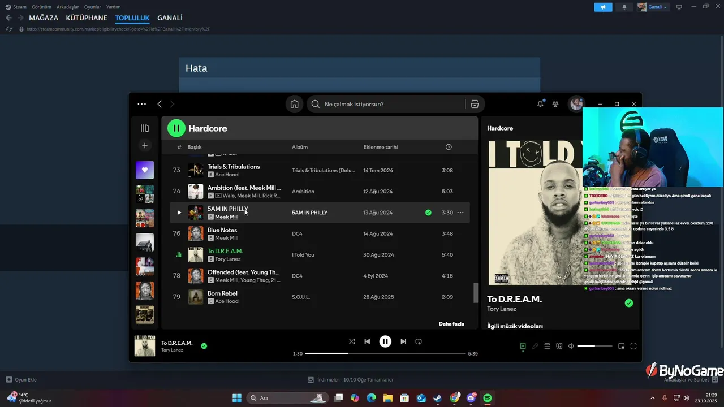The height and width of the screenshot is (407, 724).
Task: Click Steam's announcements megaphone button
Action: pyautogui.click(x=603, y=7)
